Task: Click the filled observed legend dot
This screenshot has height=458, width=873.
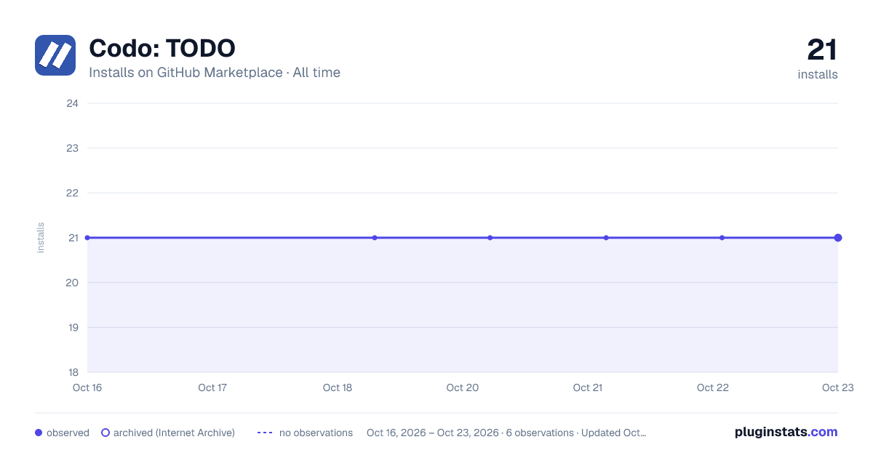Action: (39, 433)
